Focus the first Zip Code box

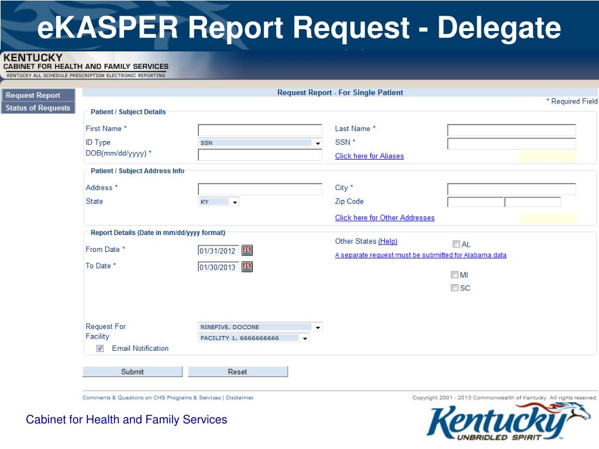click(475, 202)
